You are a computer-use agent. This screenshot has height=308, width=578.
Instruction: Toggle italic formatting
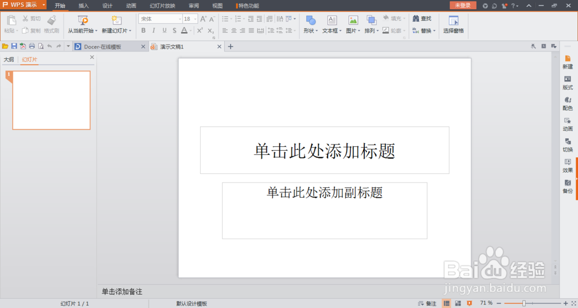pos(154,31)
